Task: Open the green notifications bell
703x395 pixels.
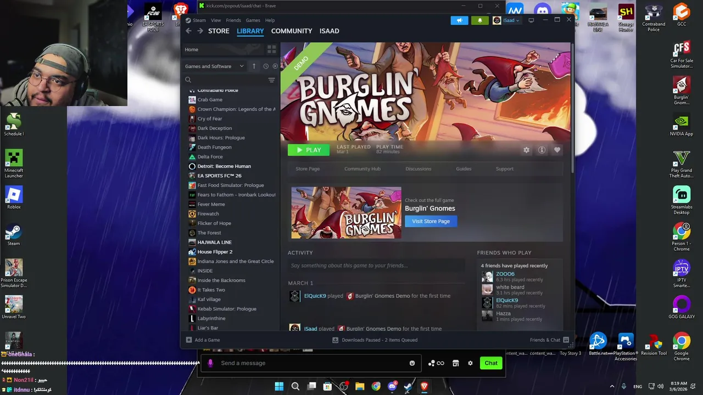Action: [479, 20]
